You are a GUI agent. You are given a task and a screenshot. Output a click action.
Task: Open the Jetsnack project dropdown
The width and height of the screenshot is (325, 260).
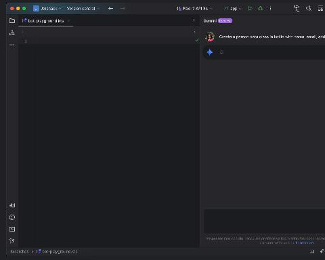[x=47, y=9]
